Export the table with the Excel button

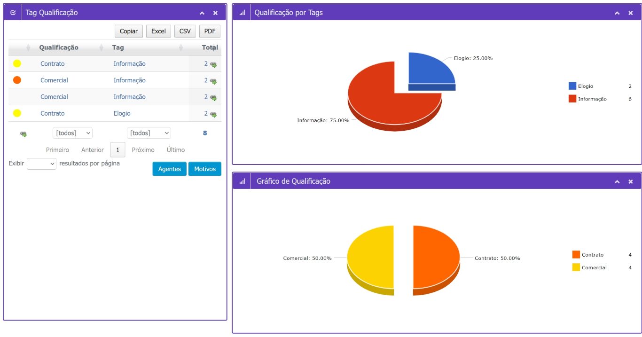coord(158,31)
